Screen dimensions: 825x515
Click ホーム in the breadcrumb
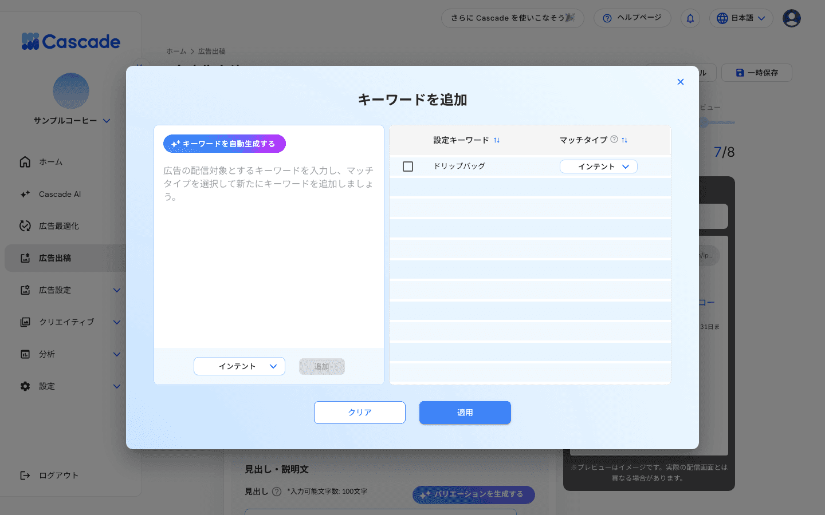pos(176,51)
